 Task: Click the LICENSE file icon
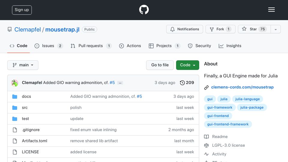[x=15, y=152]
